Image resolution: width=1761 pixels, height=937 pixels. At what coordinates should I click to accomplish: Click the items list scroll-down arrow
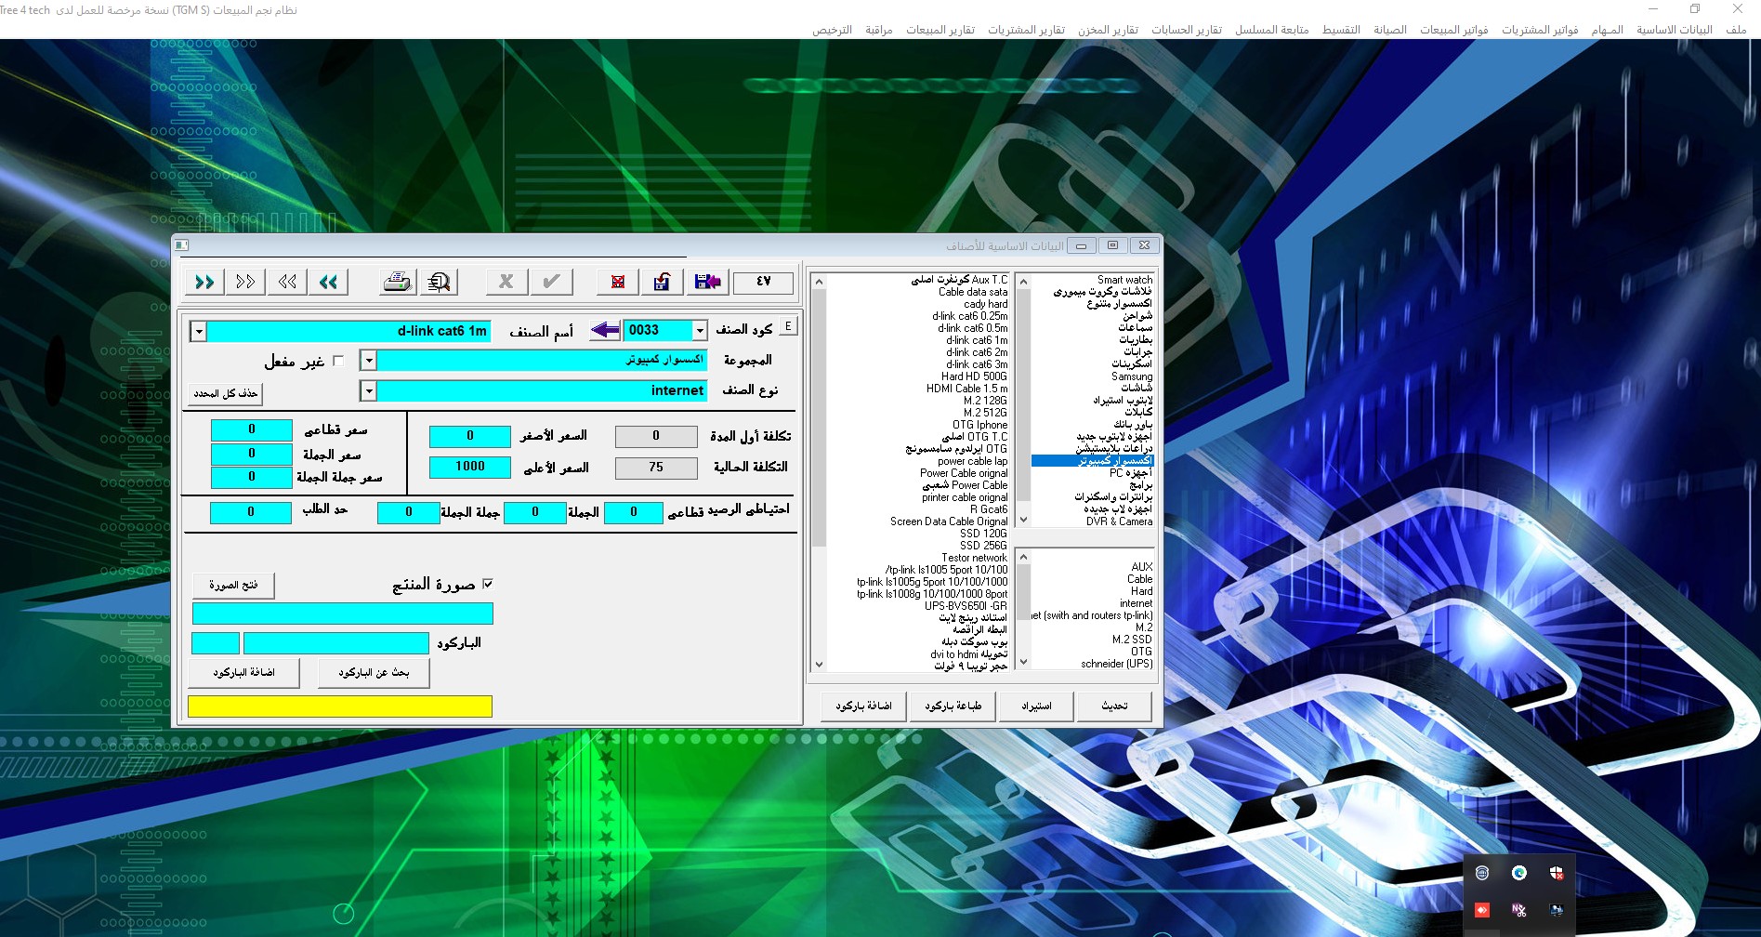pyautogui.click(x=819, y=665)
